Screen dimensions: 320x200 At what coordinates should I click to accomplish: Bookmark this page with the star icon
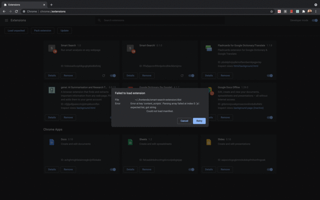(x=272, y=12)
